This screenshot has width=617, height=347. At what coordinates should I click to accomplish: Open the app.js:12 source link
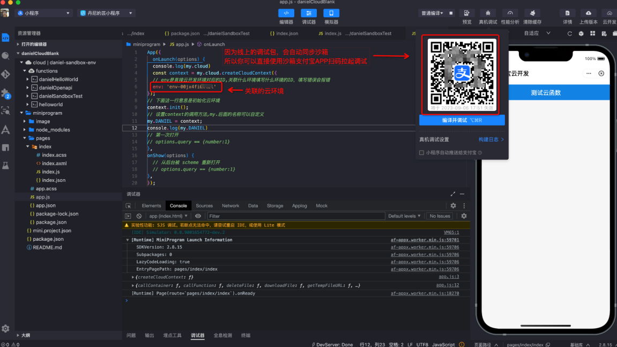pyautogui.click(x=448, y=285)
